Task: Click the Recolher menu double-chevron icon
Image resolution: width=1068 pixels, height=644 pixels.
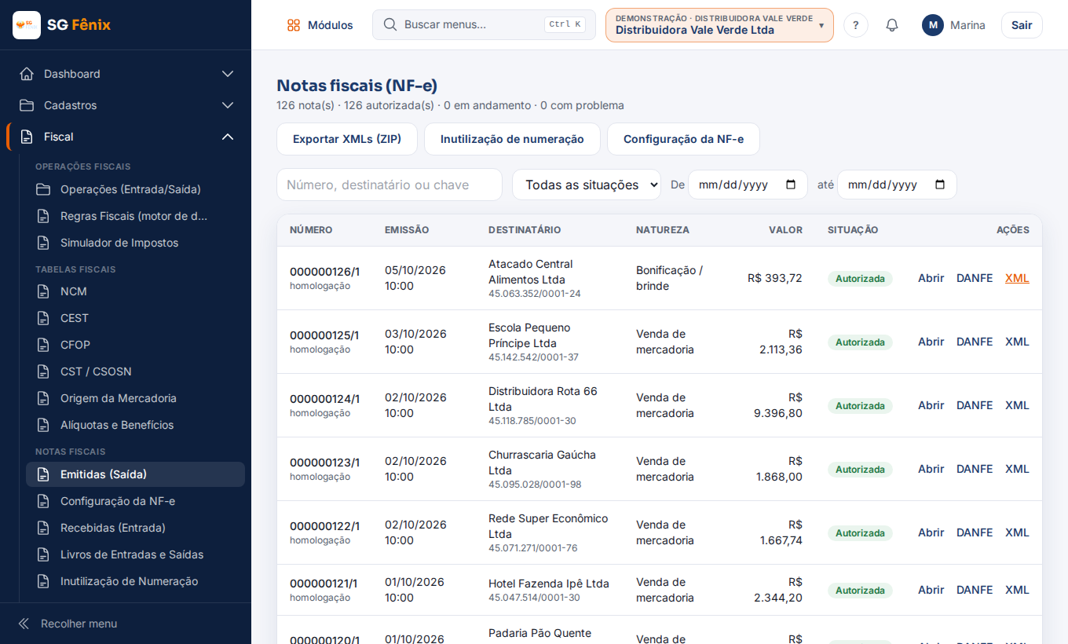Action: pyautogui.click(x=24, y=624)
